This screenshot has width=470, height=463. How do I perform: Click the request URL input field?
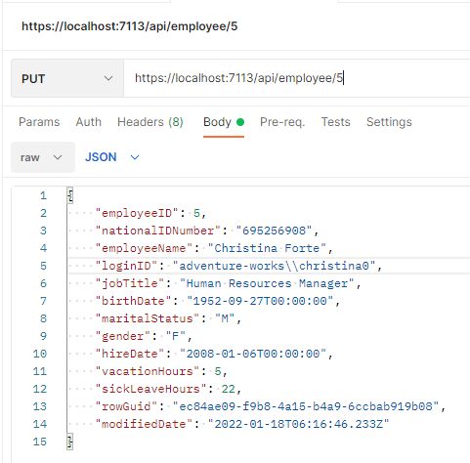click(x=297, y=78)
